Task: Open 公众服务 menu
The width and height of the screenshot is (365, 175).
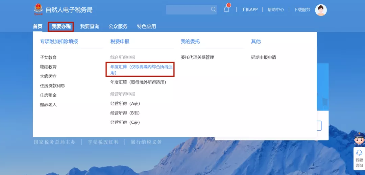Action: (x=118, y=27)
